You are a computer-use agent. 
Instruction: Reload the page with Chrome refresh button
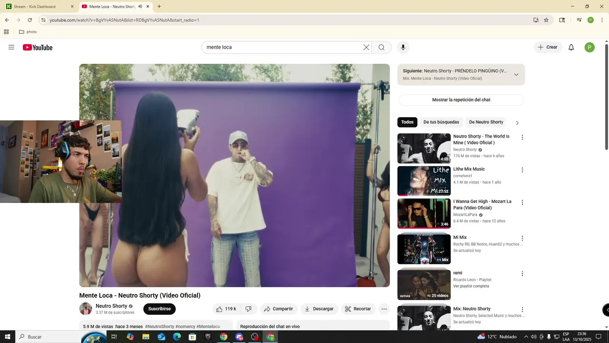(30, 20)
